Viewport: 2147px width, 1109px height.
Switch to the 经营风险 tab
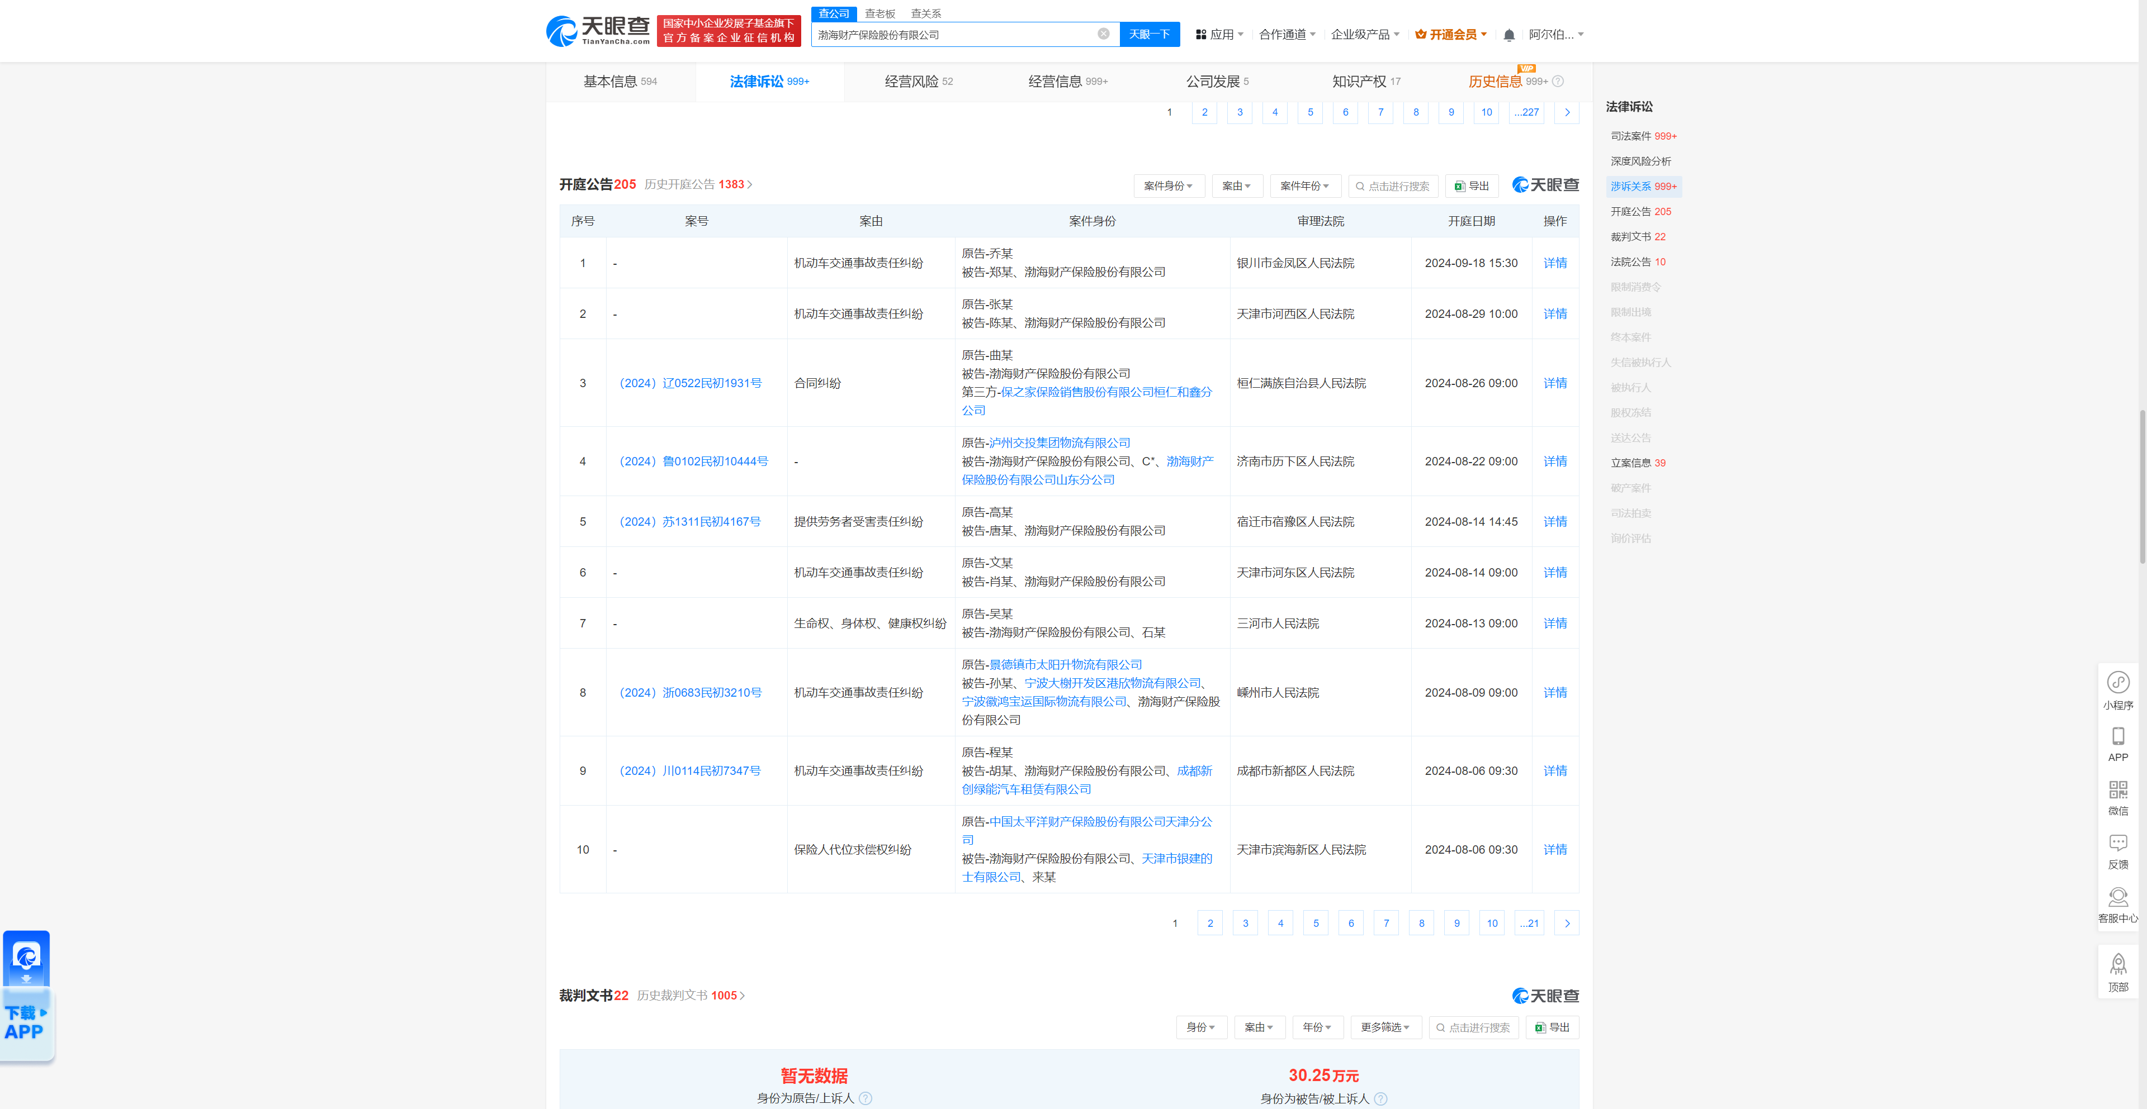(919, 82)
